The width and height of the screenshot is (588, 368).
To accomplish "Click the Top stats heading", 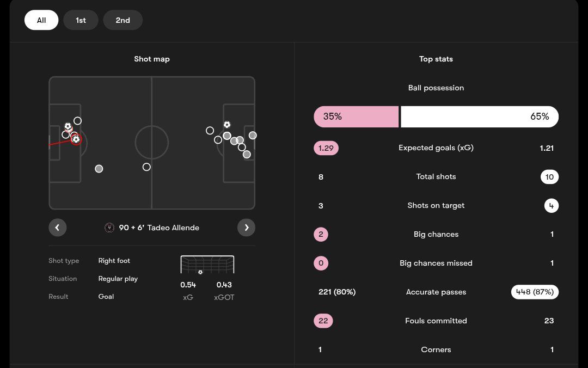I will coord(436,59).
